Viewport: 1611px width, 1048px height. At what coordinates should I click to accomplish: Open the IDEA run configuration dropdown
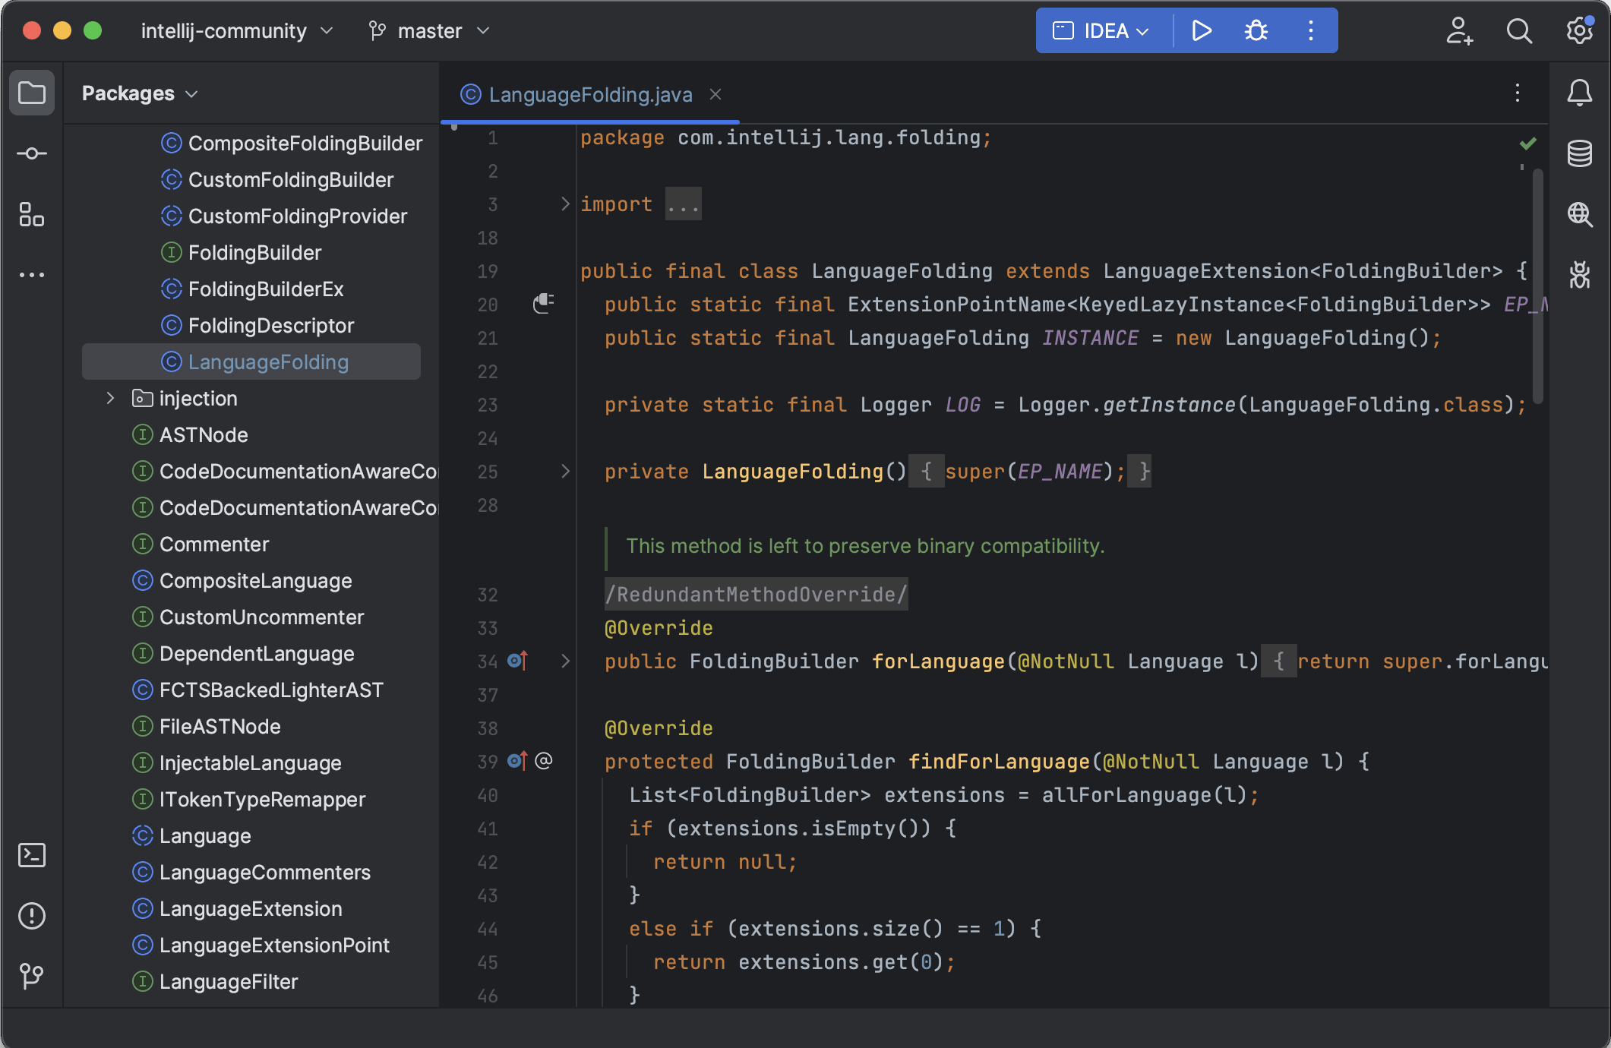pyautogui.click(x=1101, y=30)
